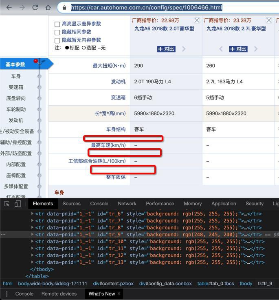The image size is (279, 300).
Task: Expand the tr_6 row node in DOM tree
Action: tap(32, 213)
